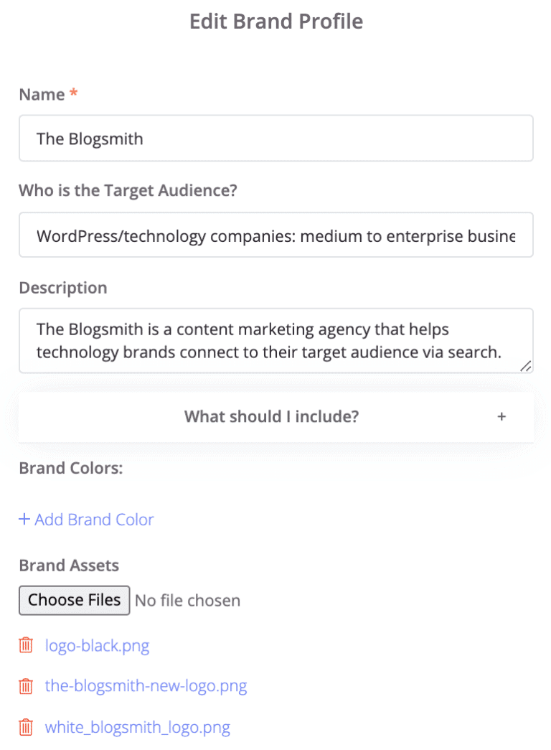
Task: Click the plus icon on What should I include
Action: coord(501,416)
